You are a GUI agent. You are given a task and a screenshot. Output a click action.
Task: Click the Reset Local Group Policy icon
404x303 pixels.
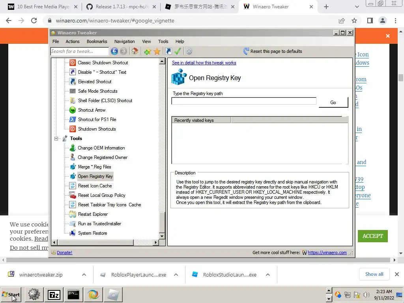(73, 195)
